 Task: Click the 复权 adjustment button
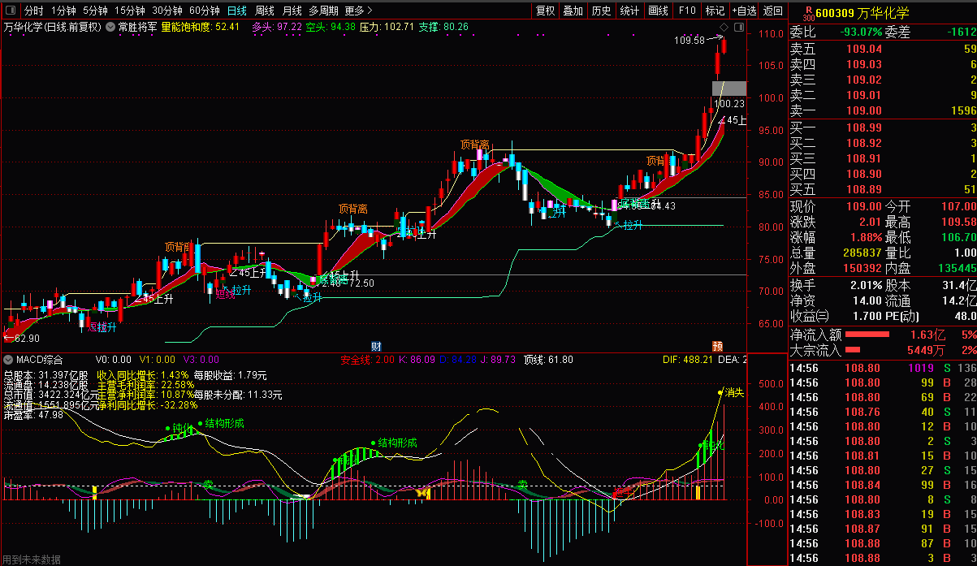[x=545, y=11]
